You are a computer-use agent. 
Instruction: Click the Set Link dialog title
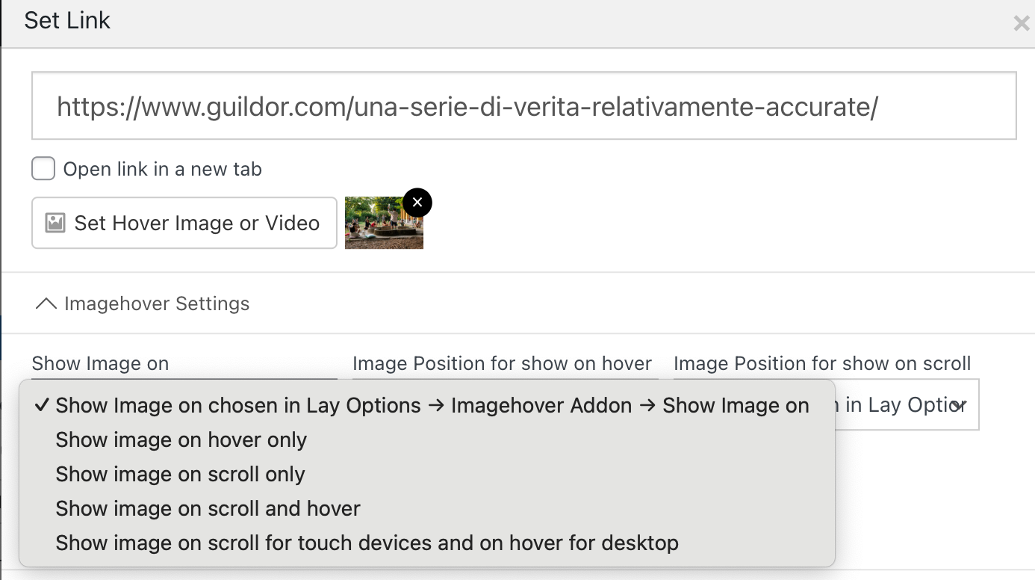coord(66,20)
